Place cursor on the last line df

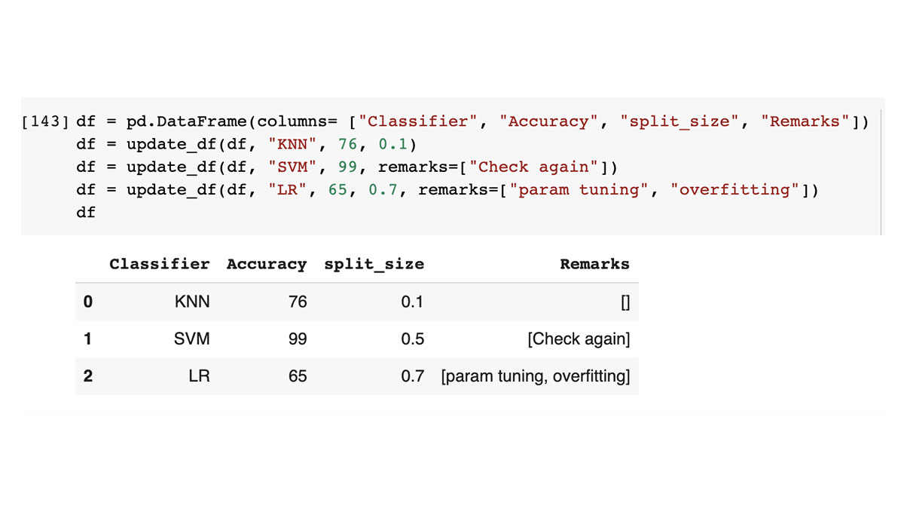(x=86, y=213)
